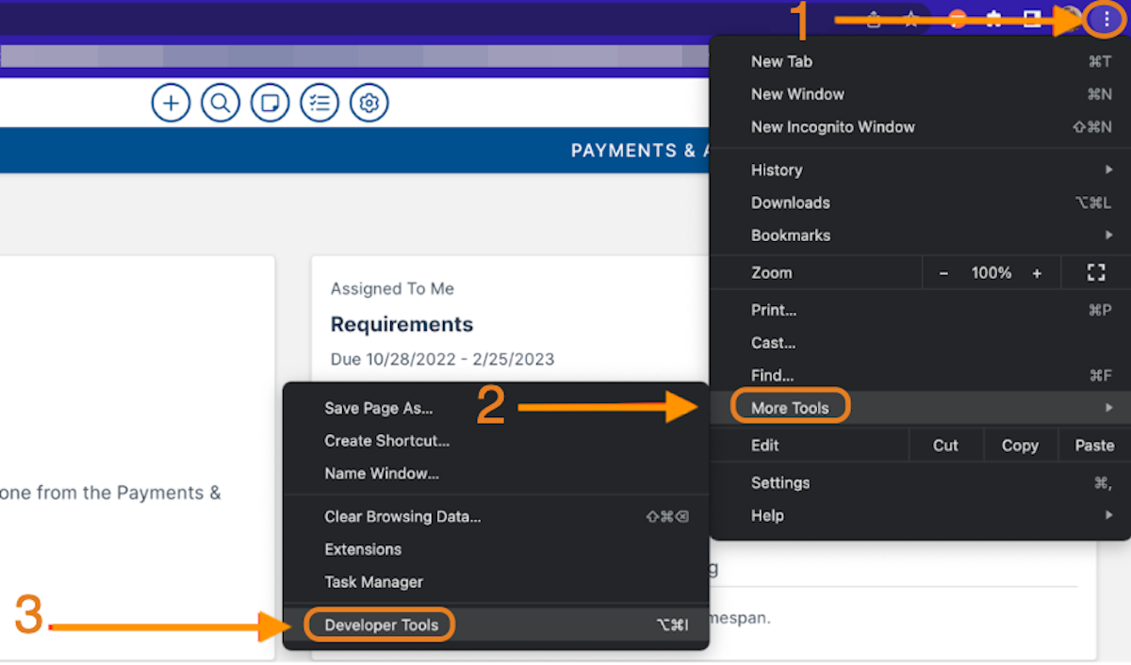1131x665 pixels.
Task: Click the Chrome three-dot menu icon
Action: coord(1106,19)
